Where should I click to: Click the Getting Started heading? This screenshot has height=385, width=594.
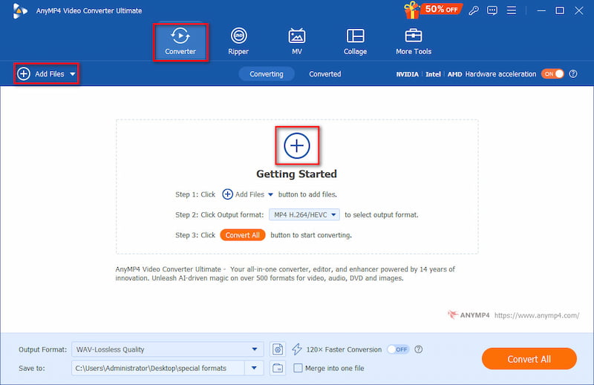296,174
